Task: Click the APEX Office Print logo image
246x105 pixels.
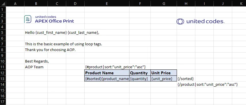Action: coord(49,19)
